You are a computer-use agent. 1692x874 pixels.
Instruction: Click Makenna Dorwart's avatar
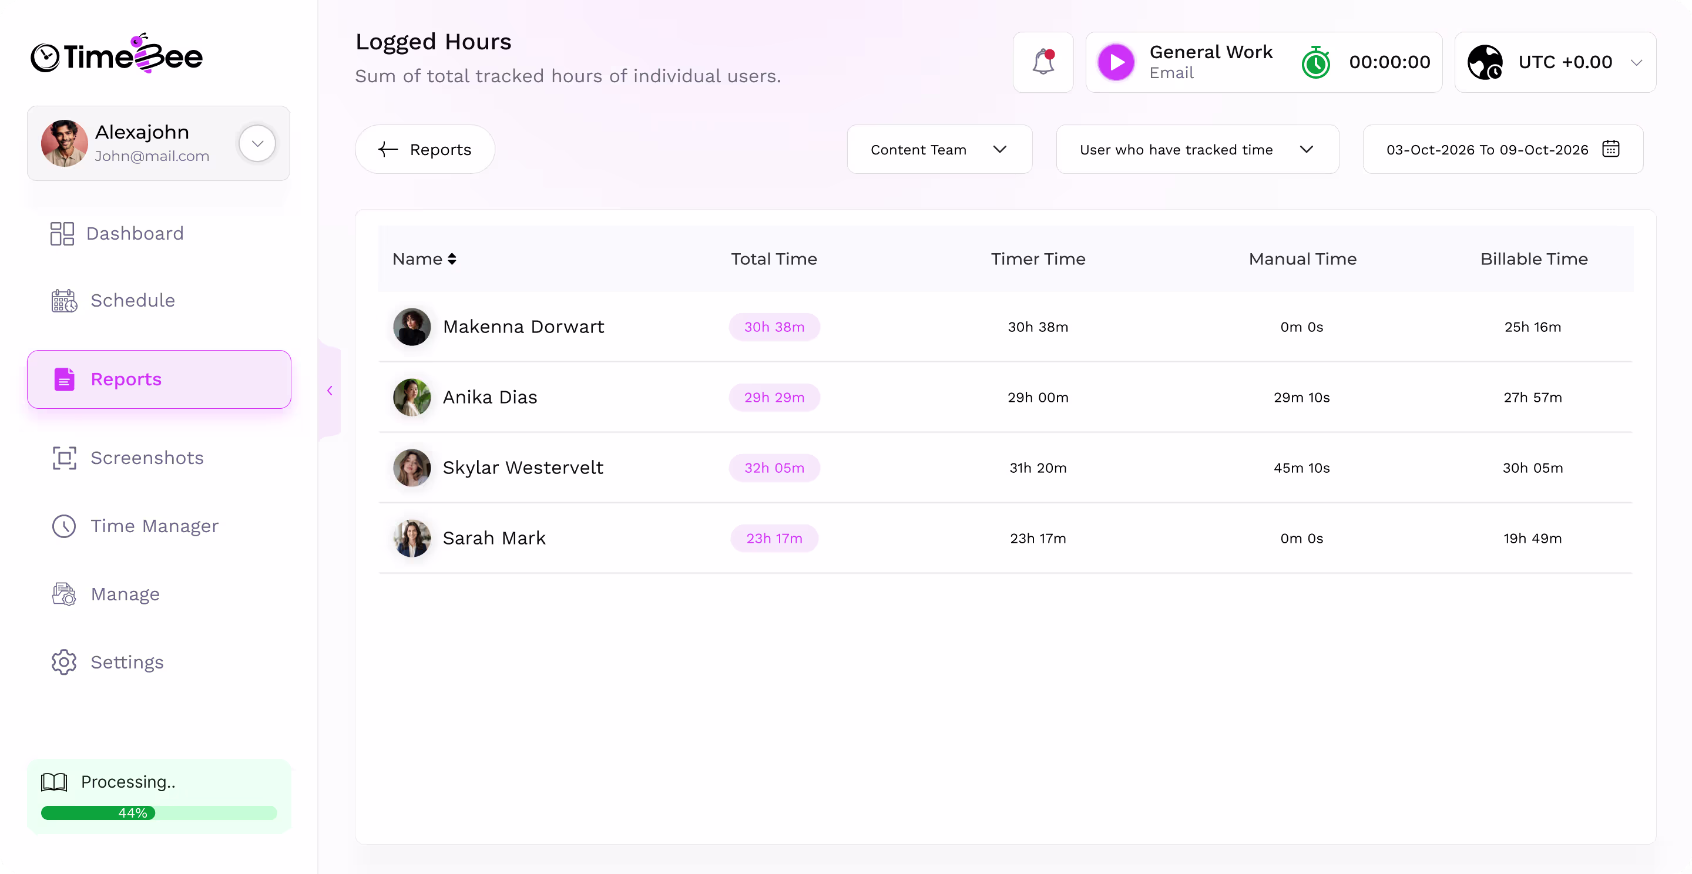tap(412, 327)
